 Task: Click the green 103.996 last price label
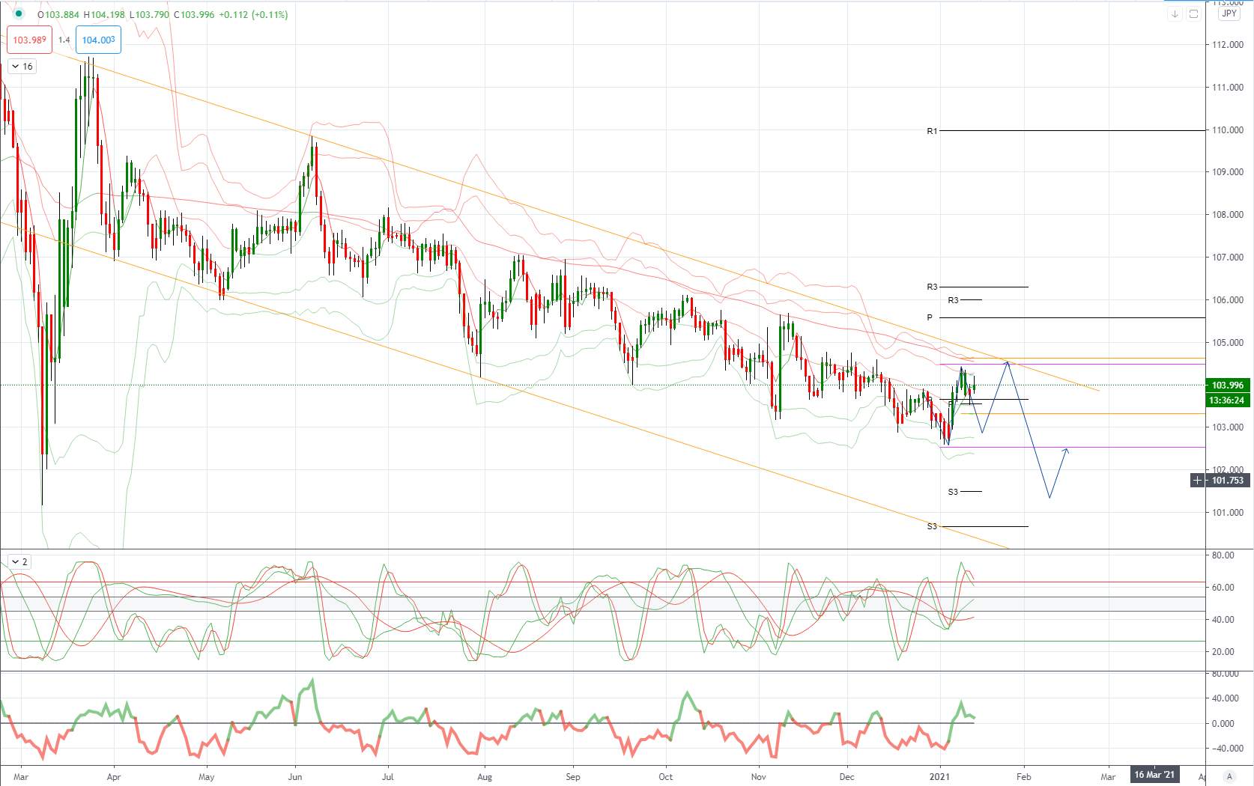click(x=1227, y=386)
